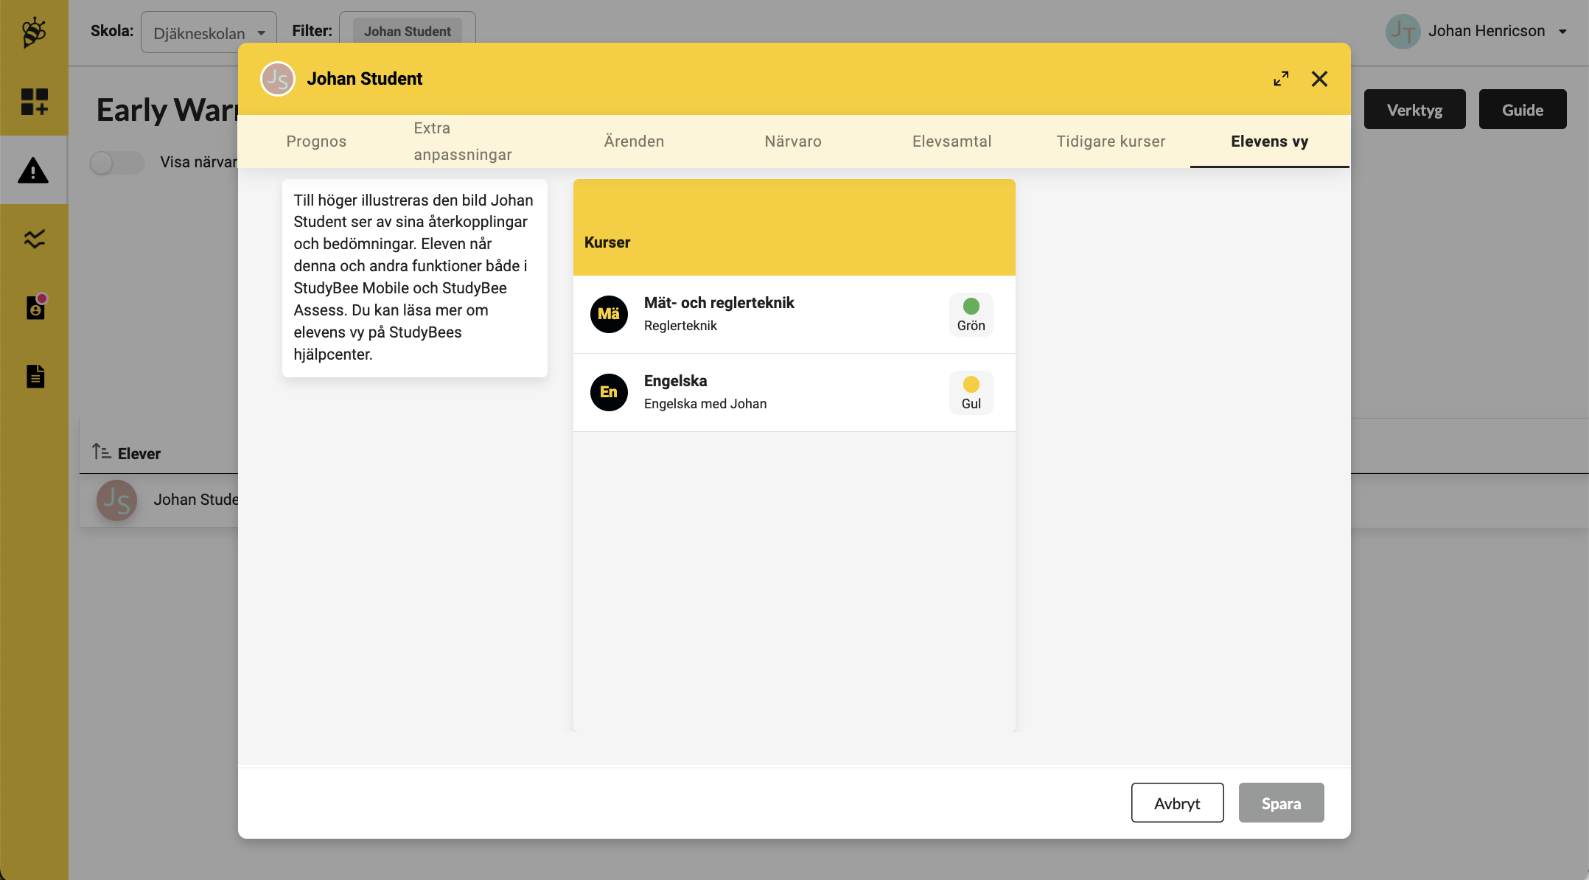The image size is (1589, 880).
Task: Open the Guide button
Action: [x=1522, y=109]
